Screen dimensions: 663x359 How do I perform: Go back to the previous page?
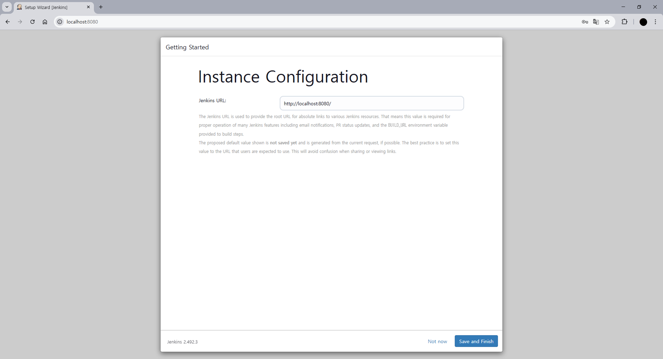(8, 22)
